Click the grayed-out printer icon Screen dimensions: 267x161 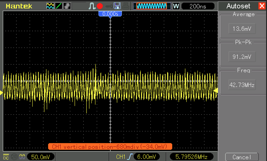(x=126, y=6)
